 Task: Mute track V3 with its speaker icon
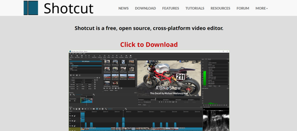(x=70, y=121)
